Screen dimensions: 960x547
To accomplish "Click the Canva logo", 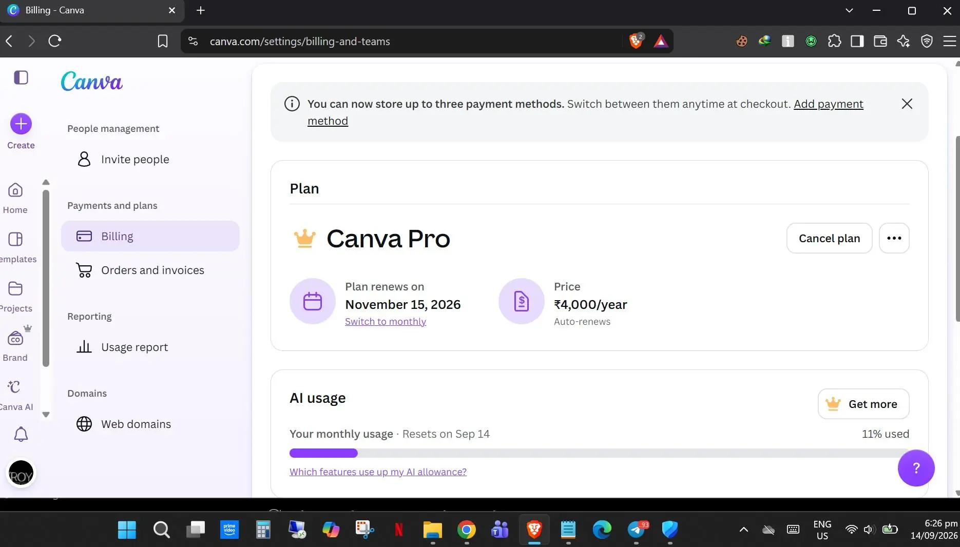I will (x=91, y=81).
